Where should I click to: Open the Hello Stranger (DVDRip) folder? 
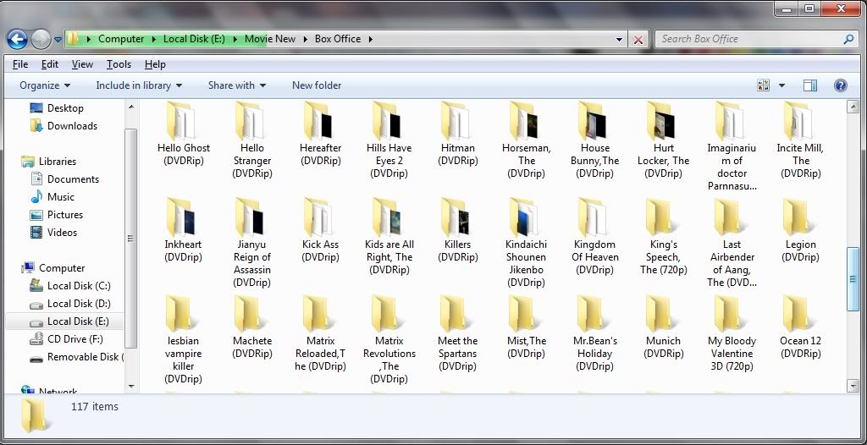tap(252, 140)
